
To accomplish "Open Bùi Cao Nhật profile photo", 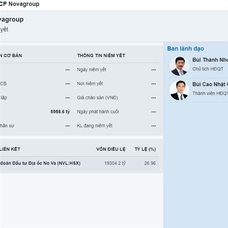I will [x=179, y=90].
